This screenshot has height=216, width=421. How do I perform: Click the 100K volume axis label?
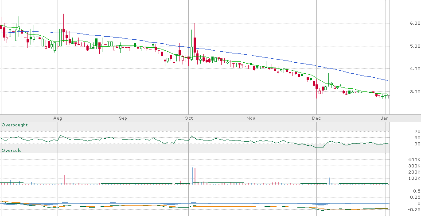tap(415, 178)
